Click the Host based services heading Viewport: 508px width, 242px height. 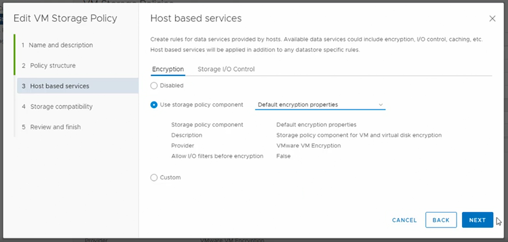point(196,18)
